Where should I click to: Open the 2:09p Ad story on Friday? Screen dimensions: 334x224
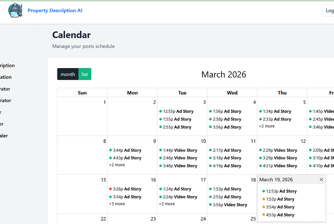[x=321, y=150]
